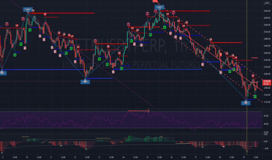Click the 59:38 bar countdown timer
The width and height of the screenshot is (272, 160).
(x=267, y=84)
